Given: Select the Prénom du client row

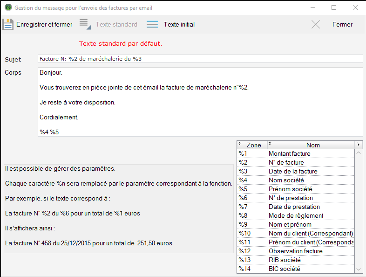Looking at the screenshot, I should (296, 242).
